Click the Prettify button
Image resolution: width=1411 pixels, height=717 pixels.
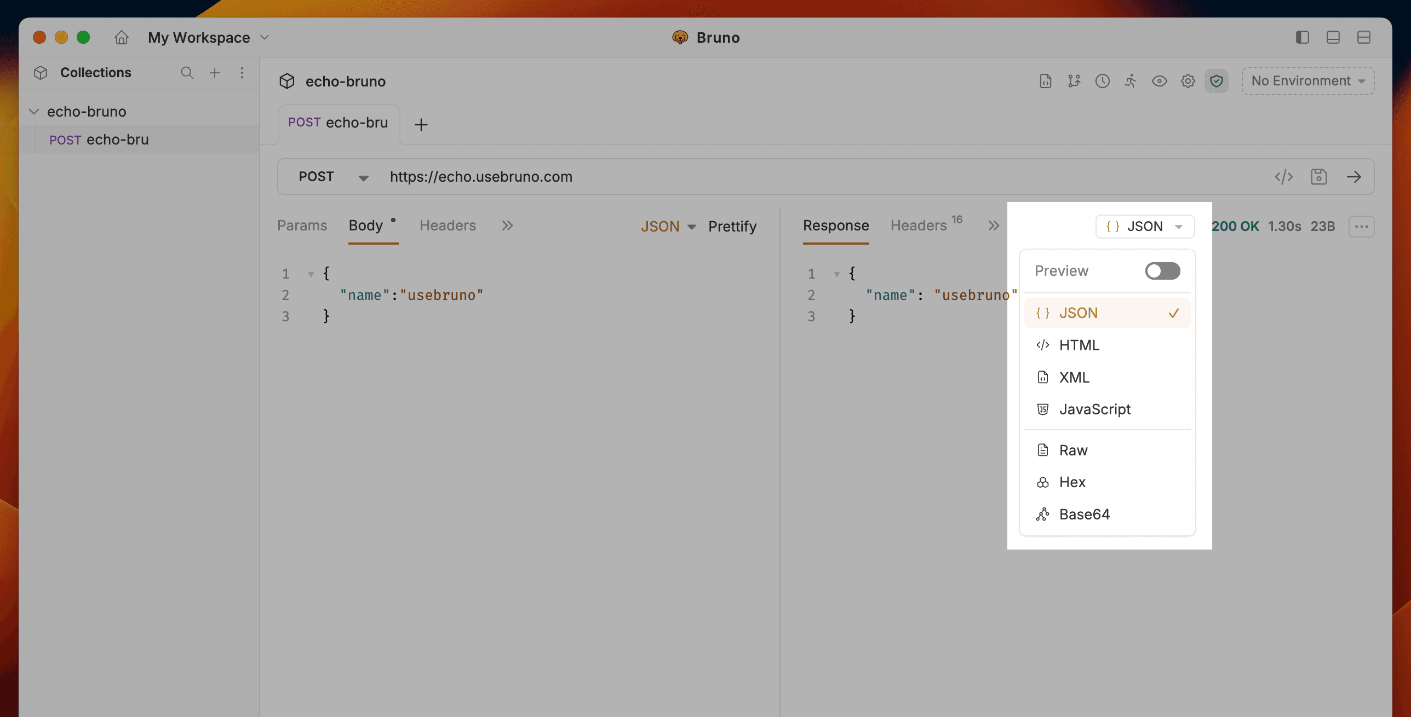[732, 226]
